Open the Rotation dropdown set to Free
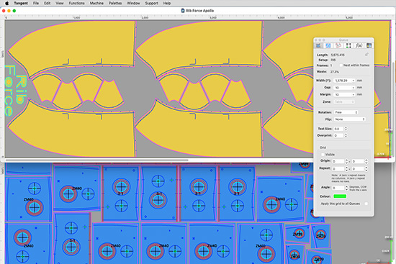 pyautogui.click(x=346, y=112)
